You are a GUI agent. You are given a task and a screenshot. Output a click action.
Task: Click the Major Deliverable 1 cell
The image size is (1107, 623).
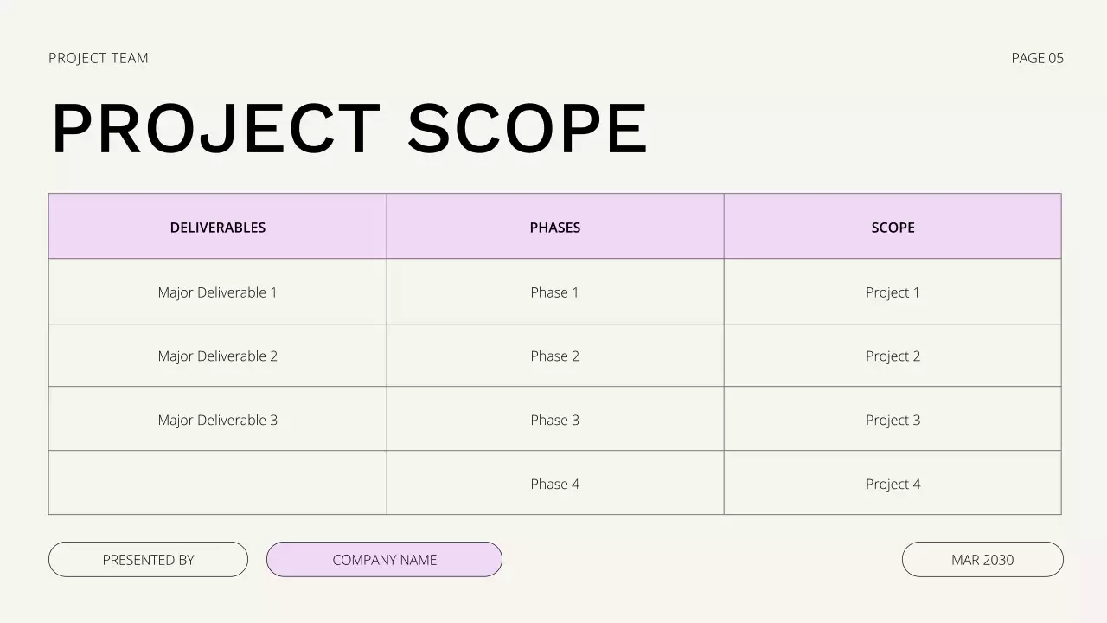tap(218, 292)
